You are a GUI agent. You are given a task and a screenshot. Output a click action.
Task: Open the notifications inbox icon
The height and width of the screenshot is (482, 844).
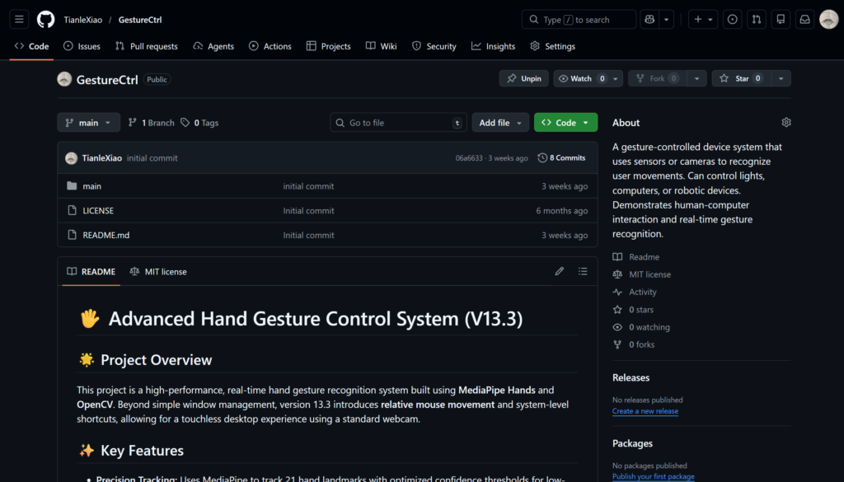tap(804, 19)
